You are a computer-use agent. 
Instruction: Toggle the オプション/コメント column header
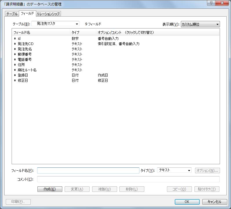tap(158, 32)
